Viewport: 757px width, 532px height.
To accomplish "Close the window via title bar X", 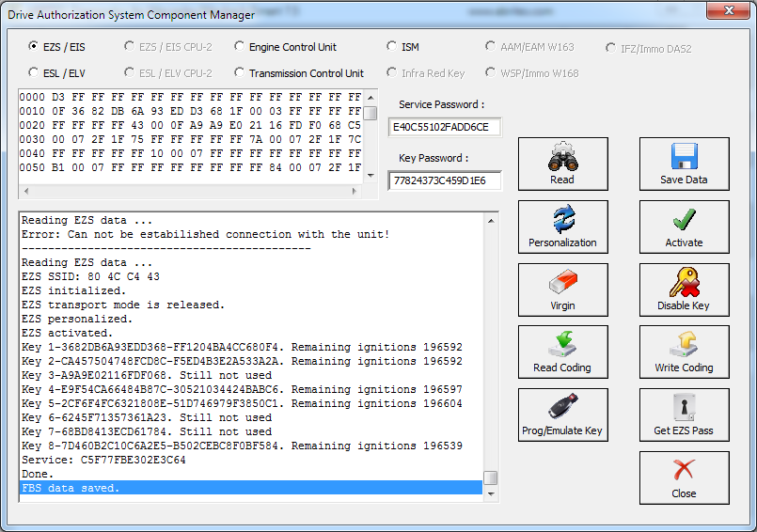I will click(729, 10).
